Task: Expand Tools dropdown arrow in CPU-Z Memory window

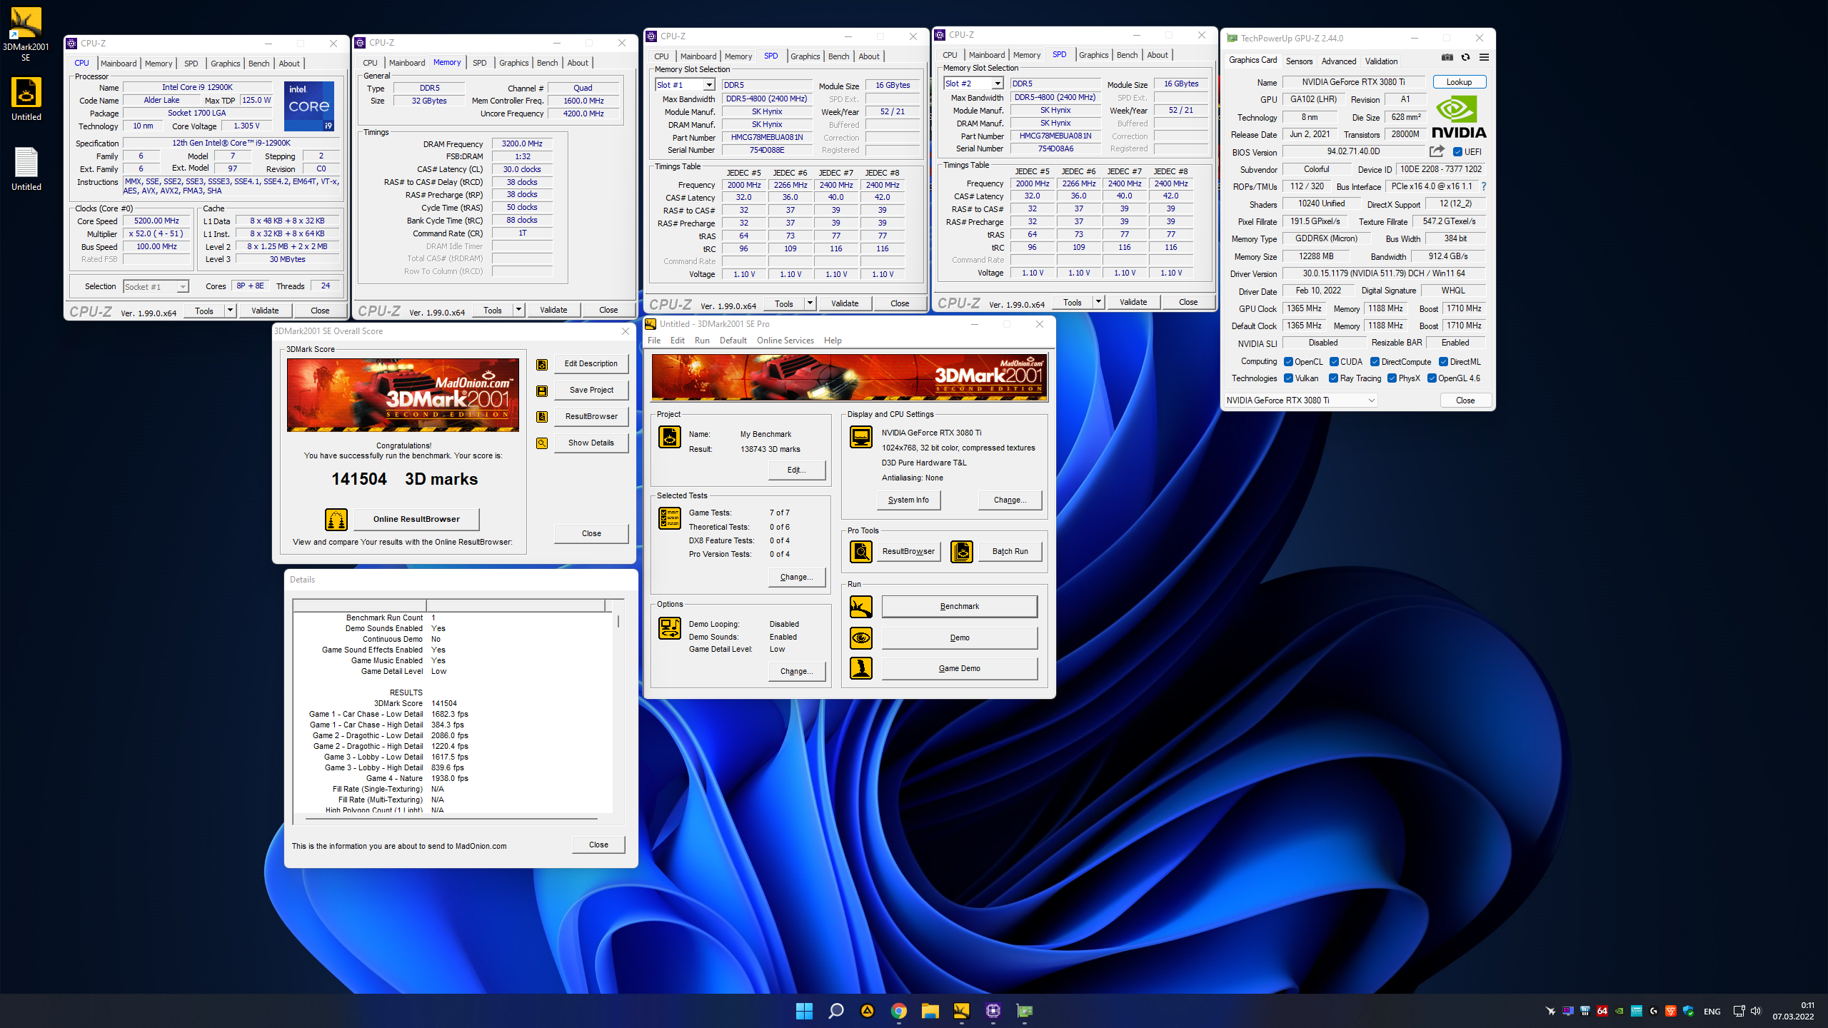Action: (x=518, y=310)
